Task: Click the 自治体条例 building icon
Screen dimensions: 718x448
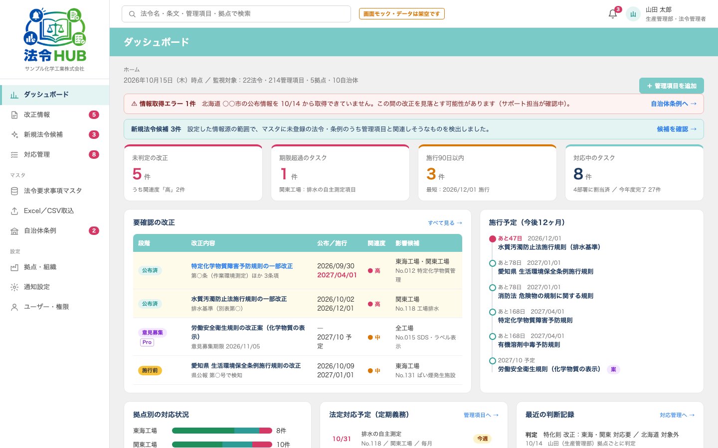Action: pyautogui.click(x=14, y=231)
